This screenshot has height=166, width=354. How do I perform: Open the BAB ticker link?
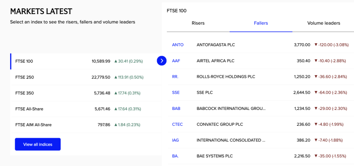[x=176, y=108]
